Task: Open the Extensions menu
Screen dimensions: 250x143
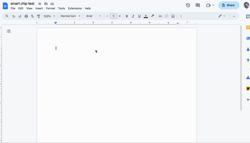Action: [75, 8]
